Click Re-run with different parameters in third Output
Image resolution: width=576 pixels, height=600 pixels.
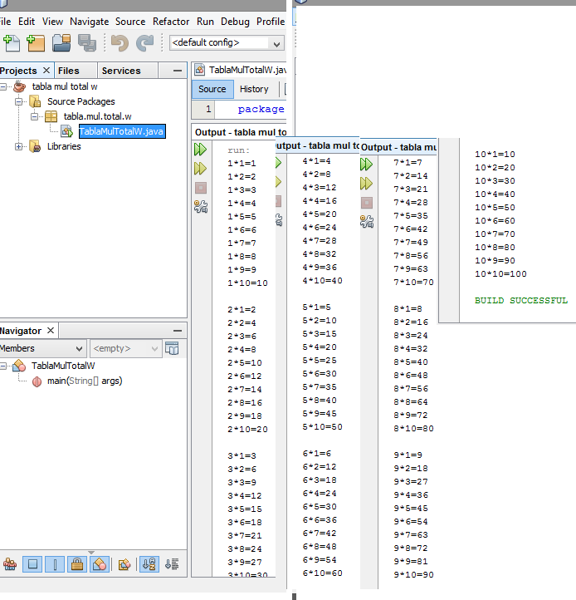pyautogui.click(x=366, y=184)
